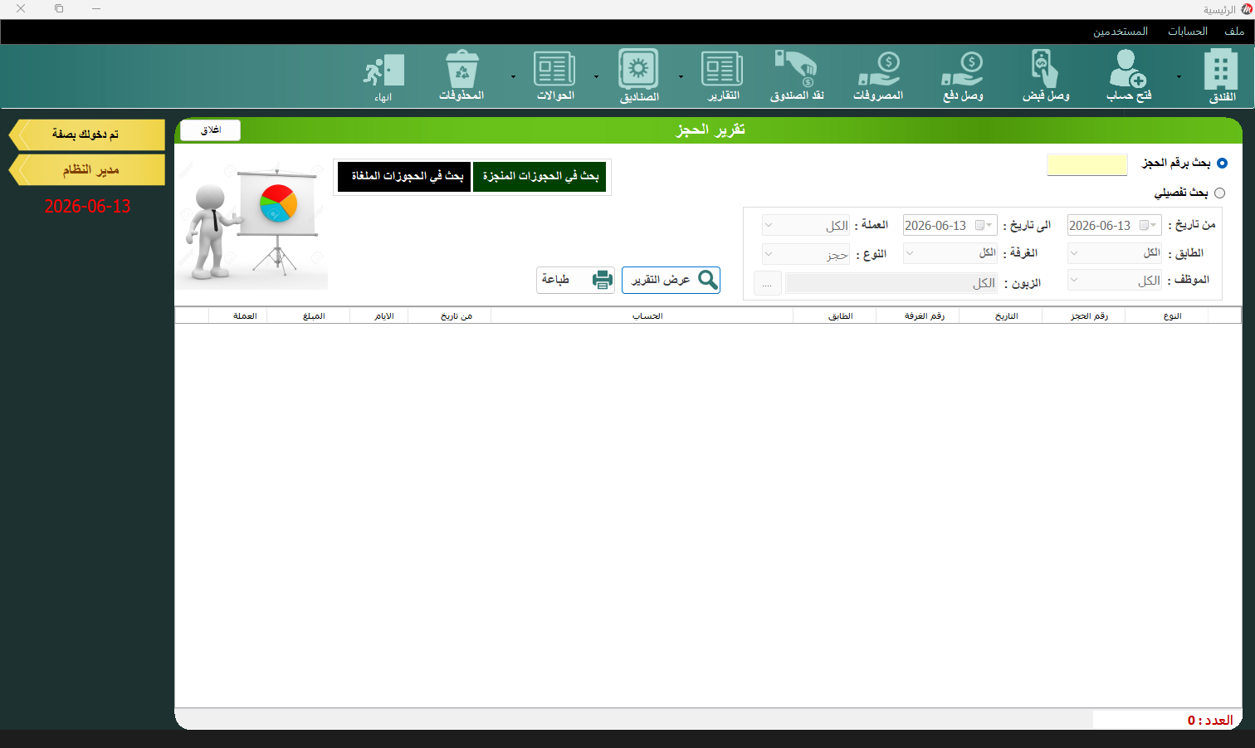This screenshot has height=748, width=1255.
Task: Select بحث برقم الحجز radio button
Action: click(x=1222, y=164)
